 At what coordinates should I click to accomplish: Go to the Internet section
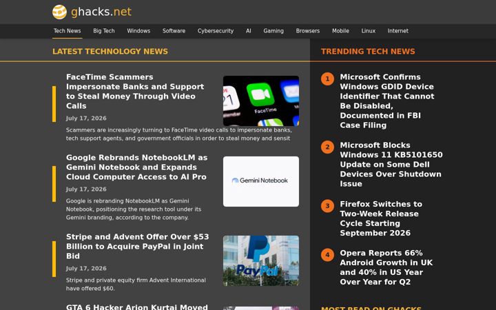398,31
